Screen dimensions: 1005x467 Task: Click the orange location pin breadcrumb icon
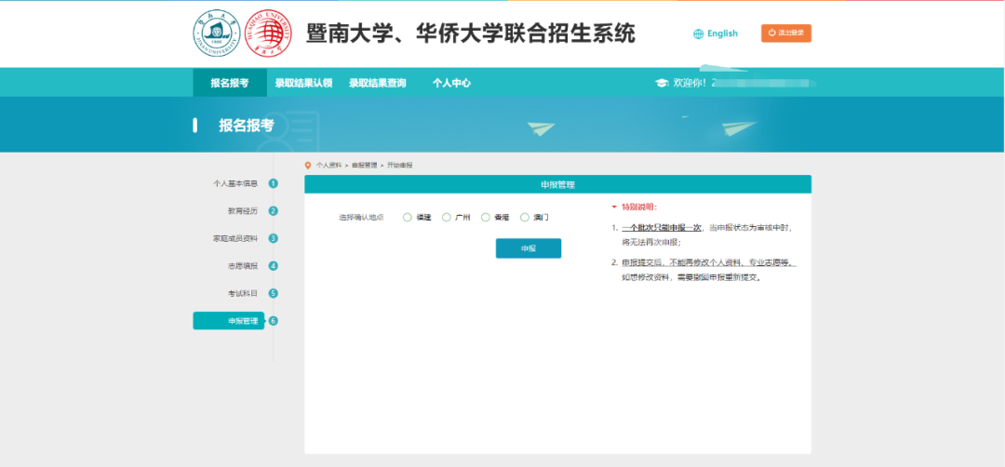click(308, 166)
